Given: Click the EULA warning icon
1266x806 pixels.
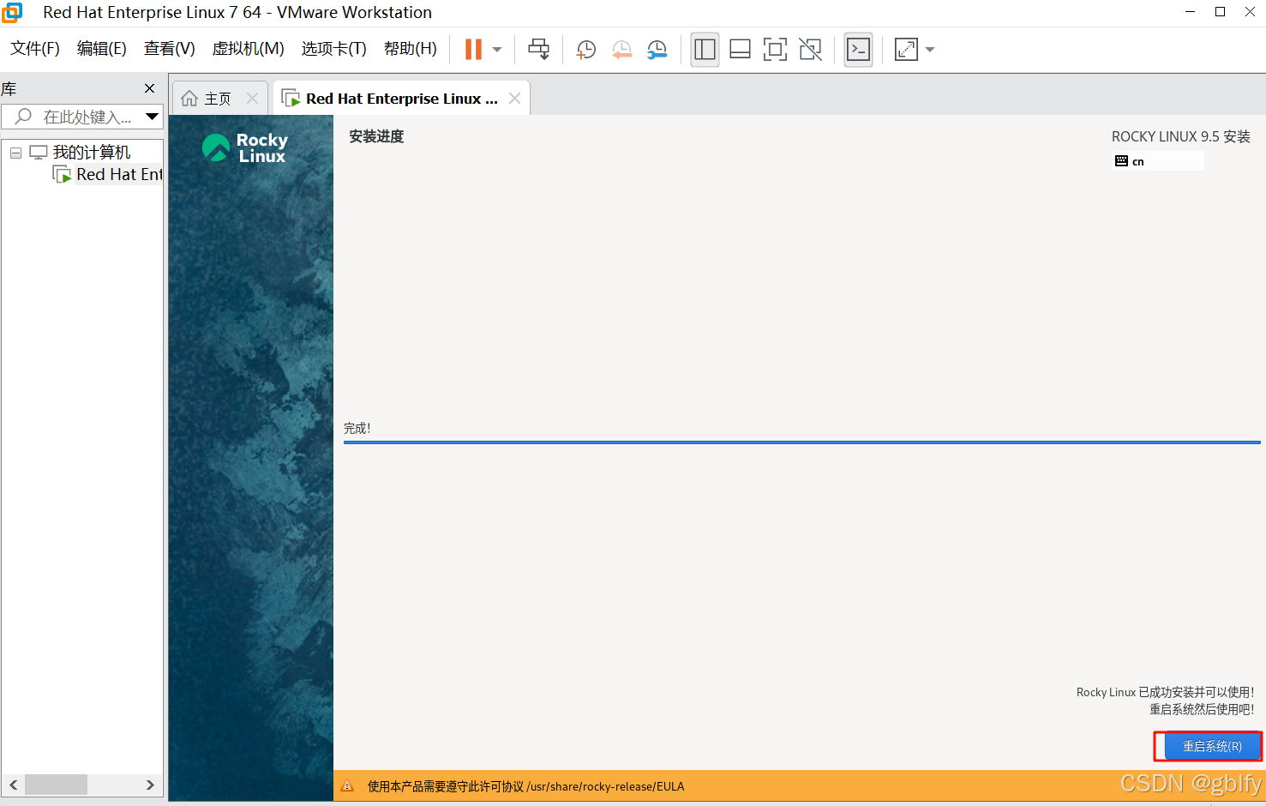Looking at the screenshot, I should 348,786.
